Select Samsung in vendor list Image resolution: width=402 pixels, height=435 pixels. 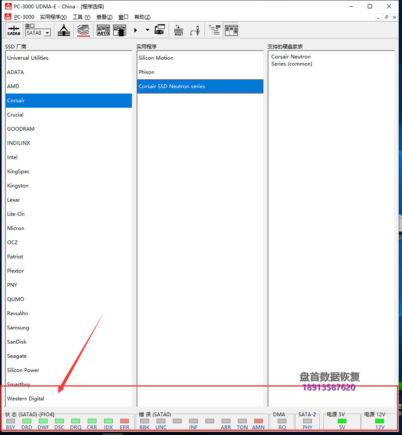tap(68, 328)
